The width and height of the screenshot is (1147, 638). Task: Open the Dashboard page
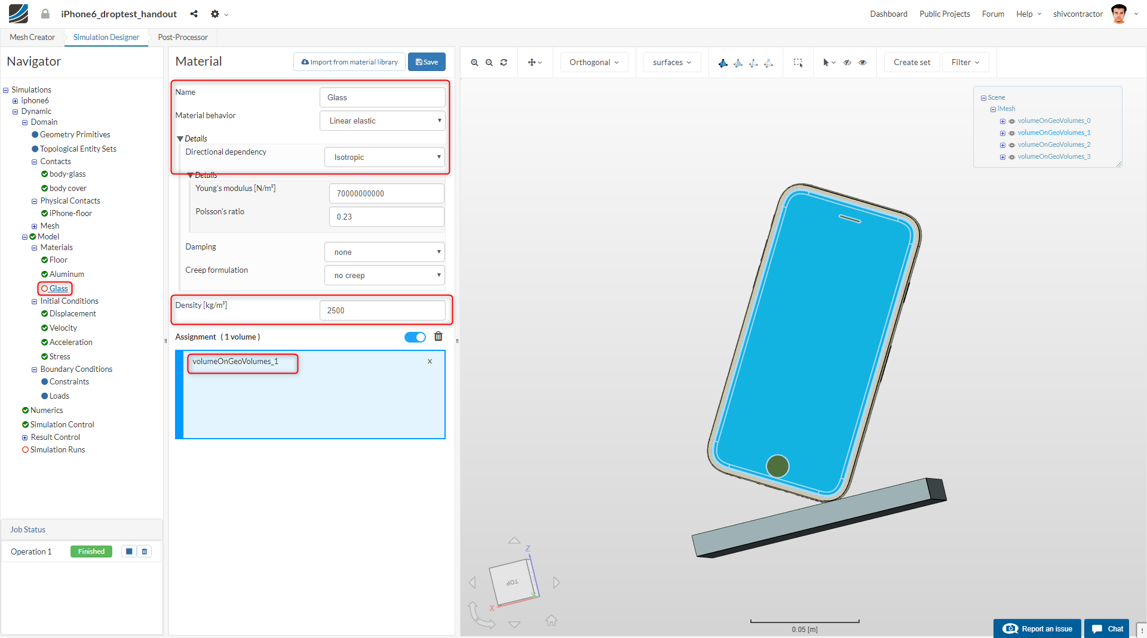tap(888, 14)
